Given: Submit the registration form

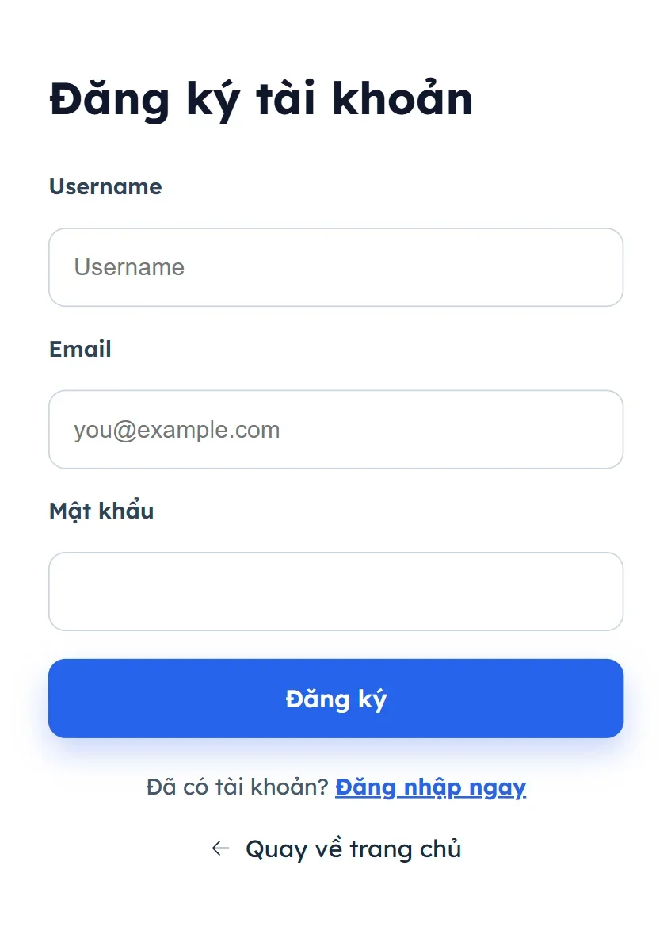Looking at the screenshot, I should tap(336, 699).
